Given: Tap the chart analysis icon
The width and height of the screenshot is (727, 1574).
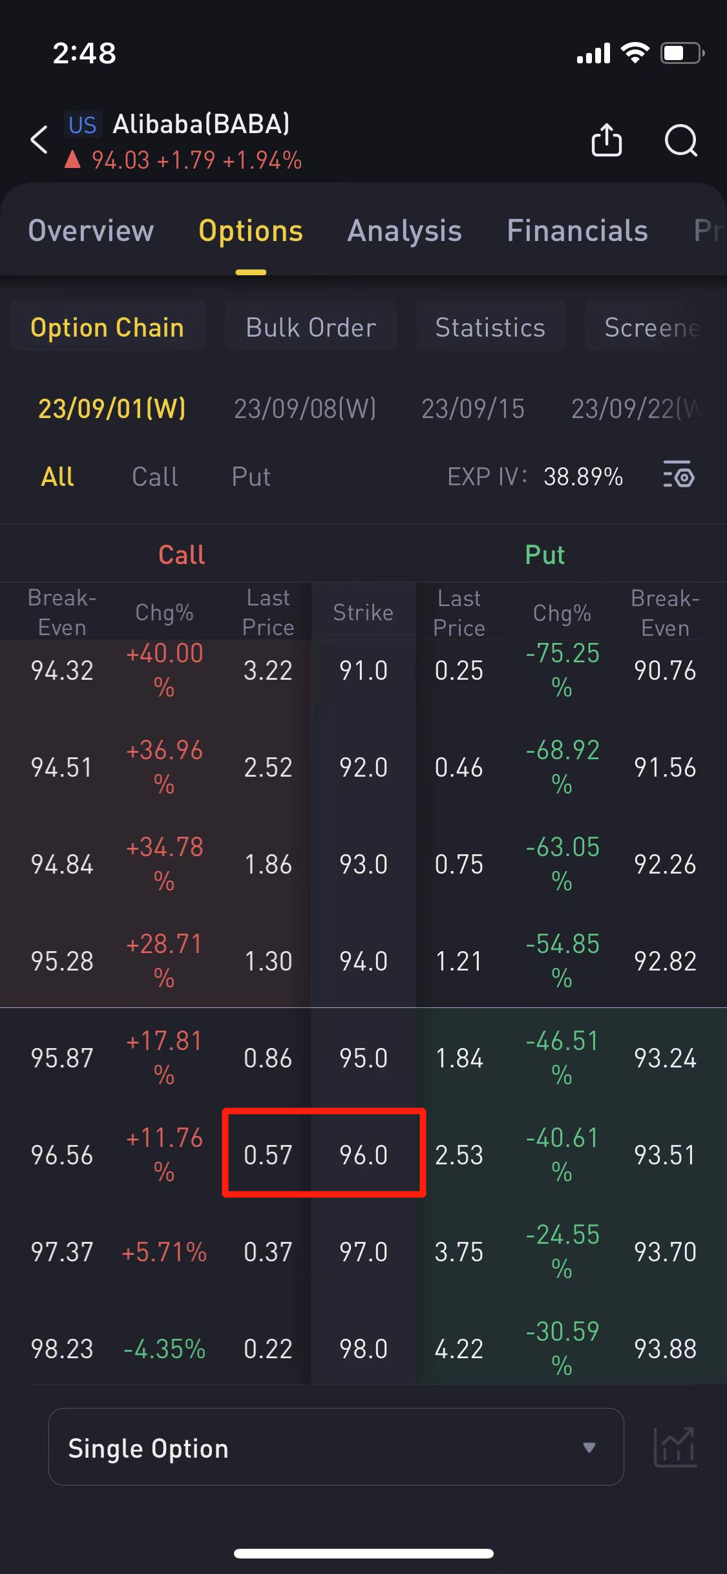Looking at the screenshot, I should [x=675, y=1447].
